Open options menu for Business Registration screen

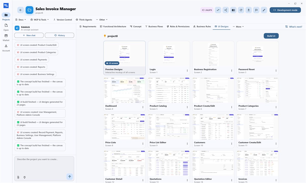coord(232,71)
